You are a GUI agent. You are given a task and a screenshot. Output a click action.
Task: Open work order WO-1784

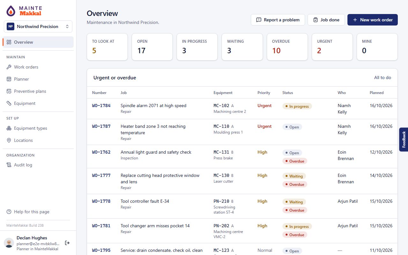pos(101,106)
